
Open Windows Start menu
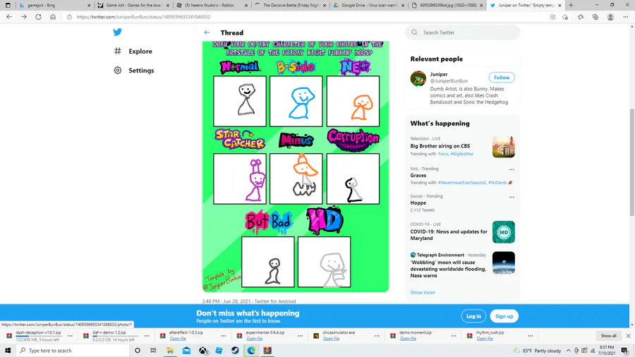8,351
